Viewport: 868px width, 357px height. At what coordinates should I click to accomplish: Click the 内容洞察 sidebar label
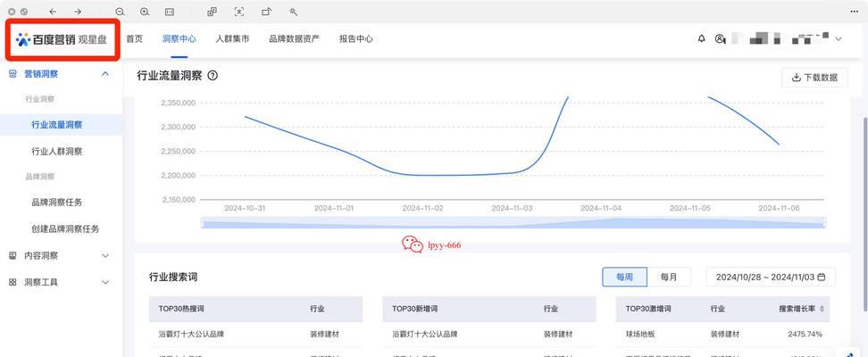point(41,256)
